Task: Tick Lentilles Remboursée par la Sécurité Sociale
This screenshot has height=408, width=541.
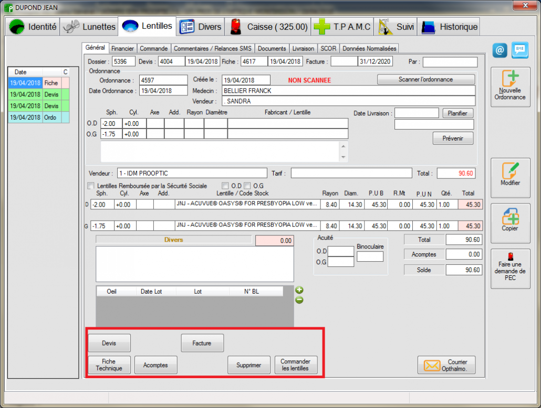Action: pyautogui.click(x=91, y=186)
